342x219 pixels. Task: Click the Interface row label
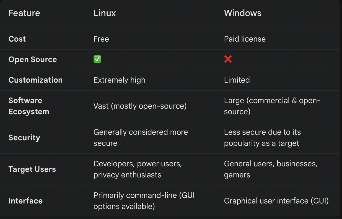coord(25,201)
